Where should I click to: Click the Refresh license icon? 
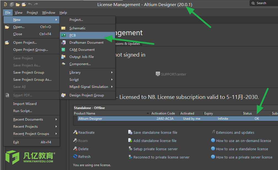pos(75,157)
